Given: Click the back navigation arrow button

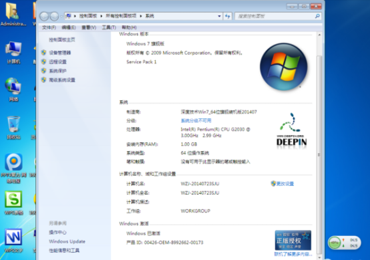Looking at the screenshot, I should point(44,16).
